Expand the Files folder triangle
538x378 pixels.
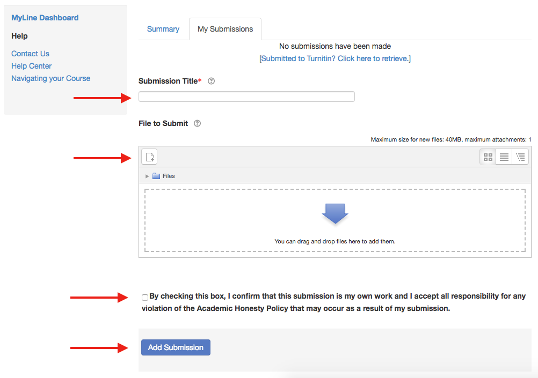pyautogui.click(x=147, y=176)
